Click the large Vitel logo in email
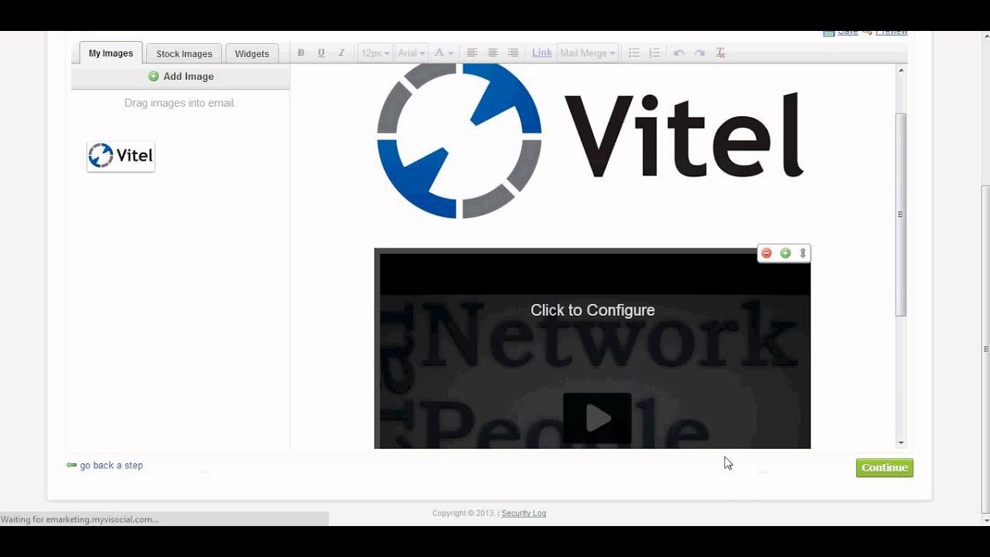The image size is (990, 557). [590, 142]
